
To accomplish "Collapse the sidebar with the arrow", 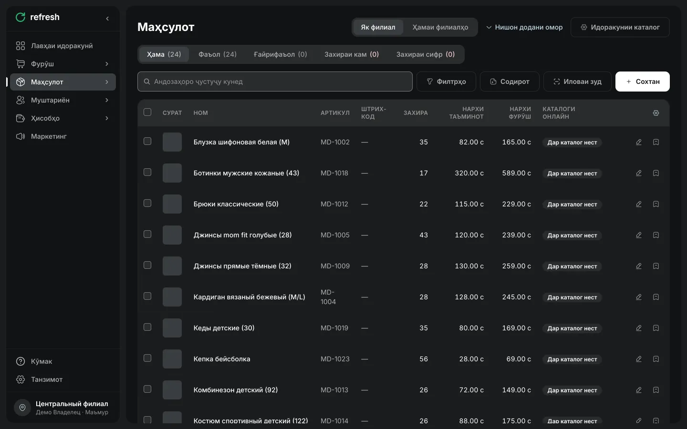I will coord(107,19).
